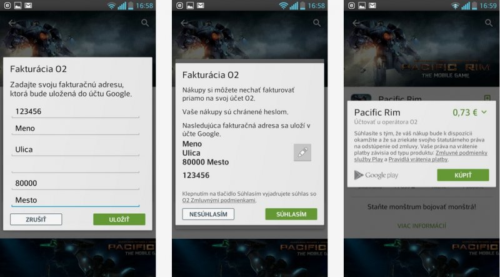Open O2 Zmluvnými podmienkami link
Viewport: 500px width, 277px height.
click(x=219, y=201)
